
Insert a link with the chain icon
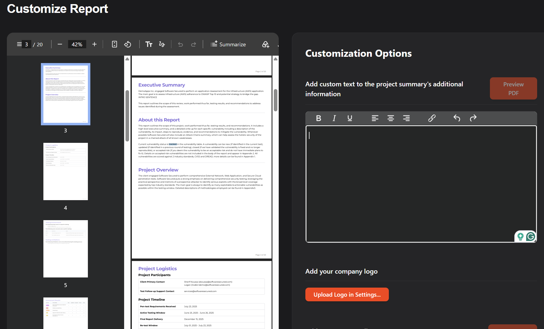432,118
